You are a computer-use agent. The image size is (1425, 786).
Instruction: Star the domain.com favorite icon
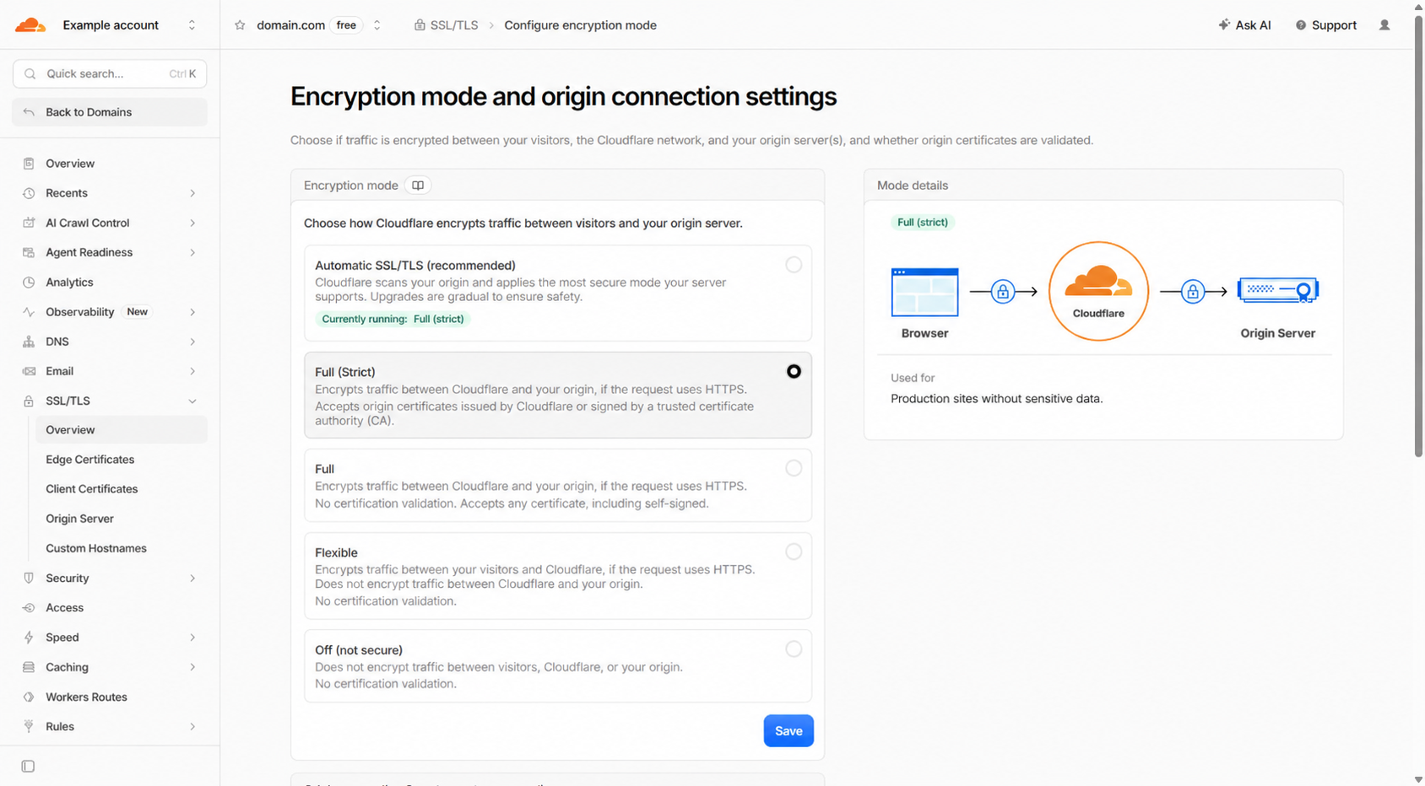click(240, 25)
